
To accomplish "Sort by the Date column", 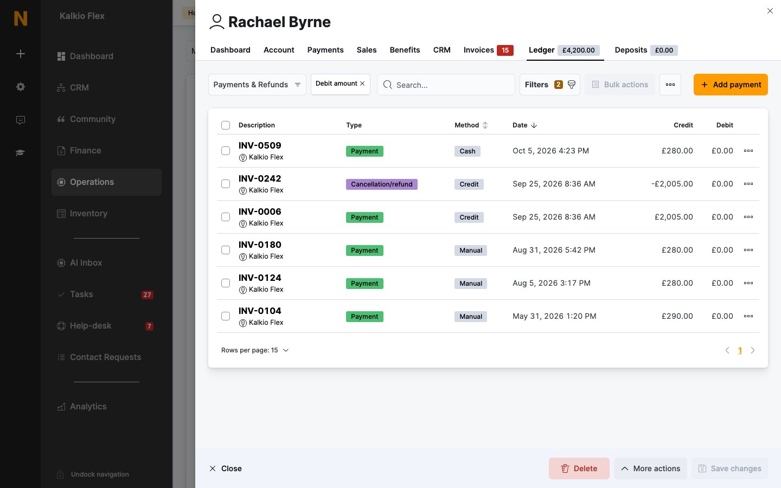I will pyautogui.click(x=524, y=125).
